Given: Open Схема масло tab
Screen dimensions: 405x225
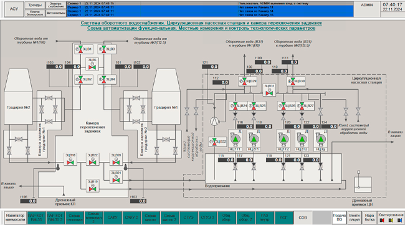Looking at the screenshot, I should [150, 218].
